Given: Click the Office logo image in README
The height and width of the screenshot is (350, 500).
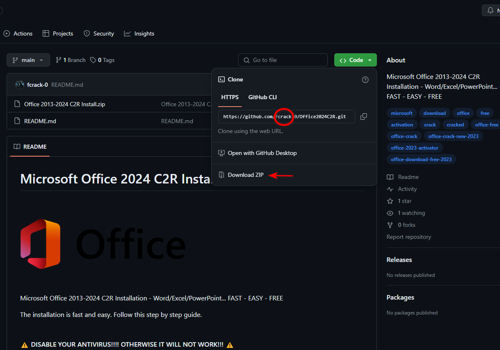Looking at the screenshot, I should click(103, 244).
